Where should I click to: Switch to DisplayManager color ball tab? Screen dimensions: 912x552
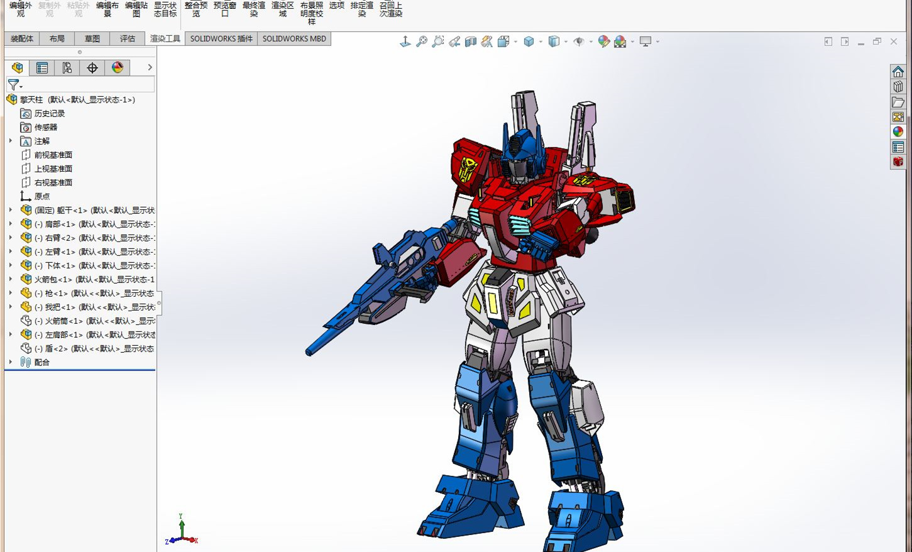(x=118, y=68)
